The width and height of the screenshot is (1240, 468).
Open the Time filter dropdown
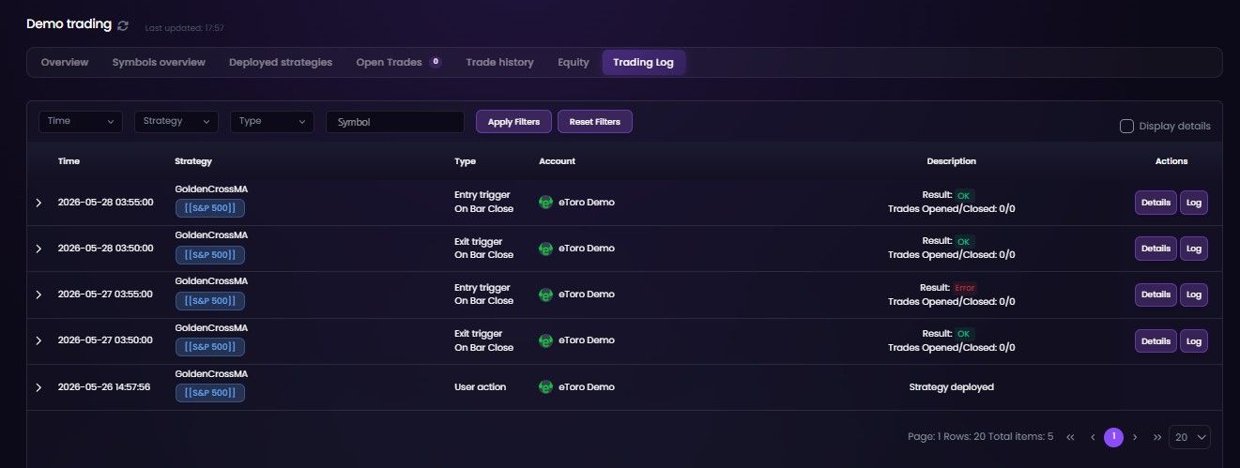(81, 122)
